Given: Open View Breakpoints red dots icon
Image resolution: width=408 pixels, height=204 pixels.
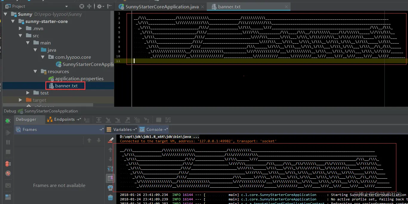Looking at the screenshot, I should [8, 164].
